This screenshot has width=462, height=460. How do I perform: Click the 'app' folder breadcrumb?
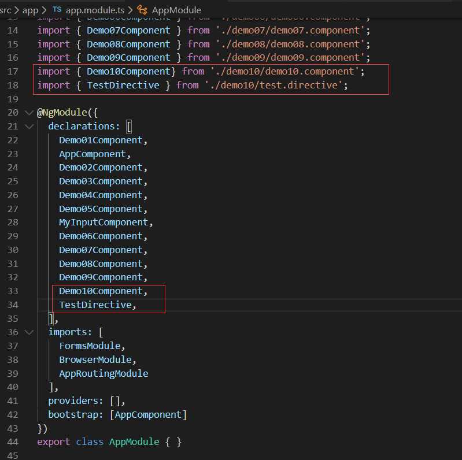(30, 10)
